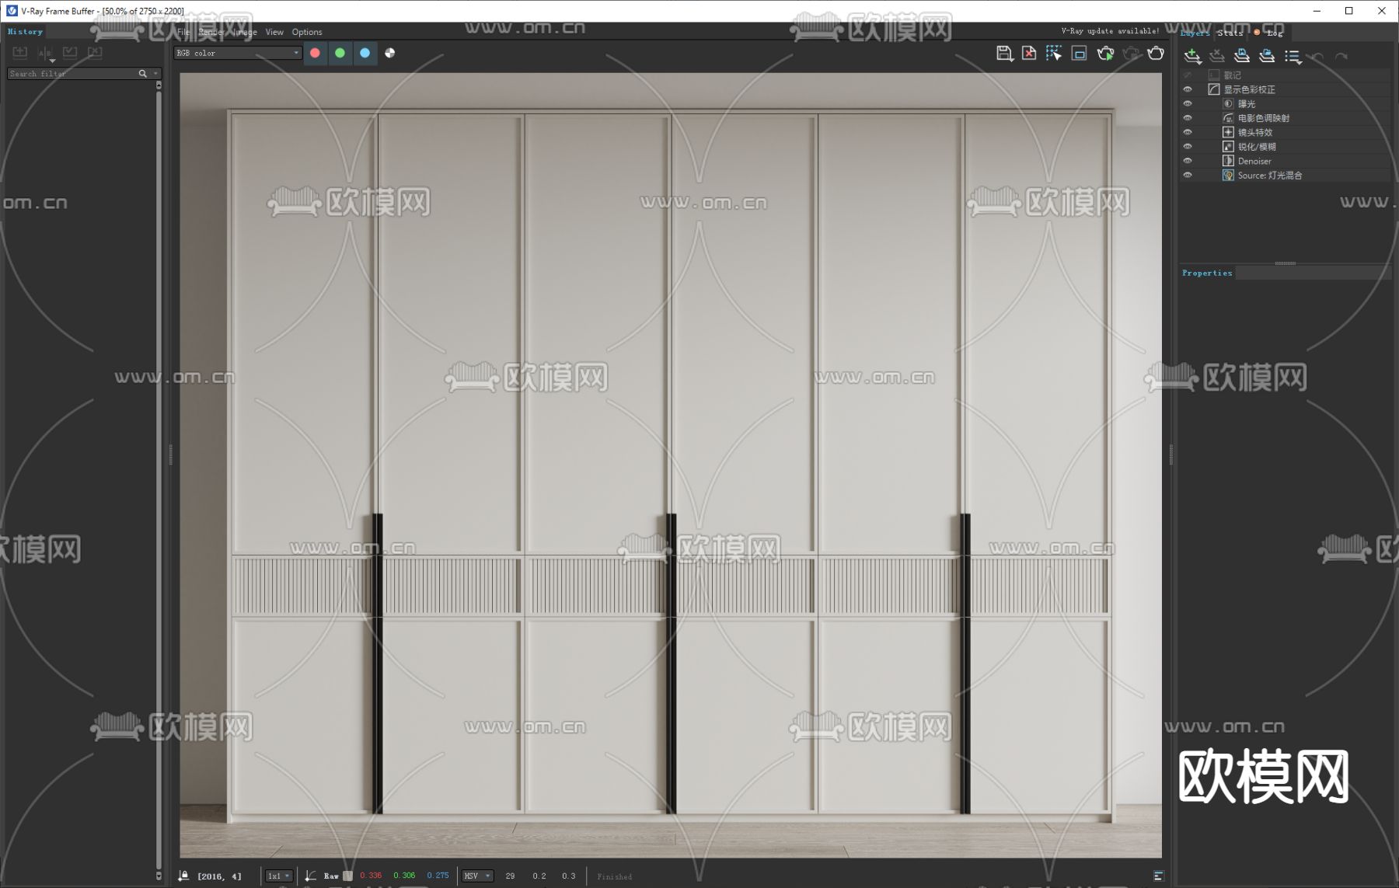Toggle visibility of 曝光 layer

[x=1187, y=104]
